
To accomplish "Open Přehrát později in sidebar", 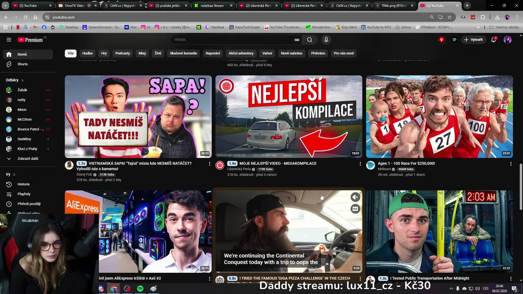I will point(28,204).
